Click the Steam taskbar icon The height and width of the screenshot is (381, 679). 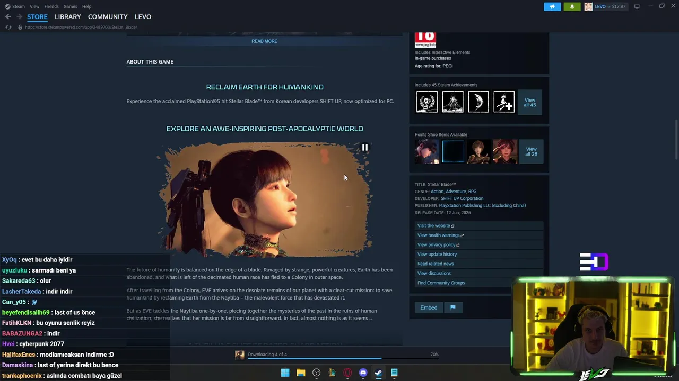coord(378,373)
